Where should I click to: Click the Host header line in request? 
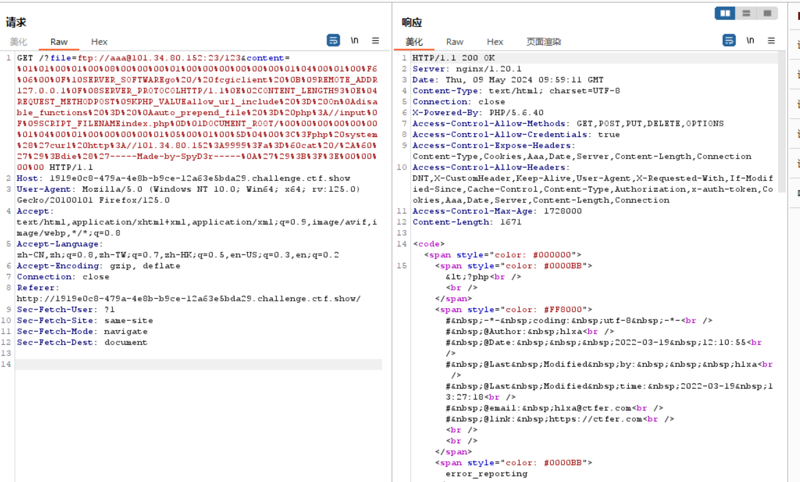[184, 178]
